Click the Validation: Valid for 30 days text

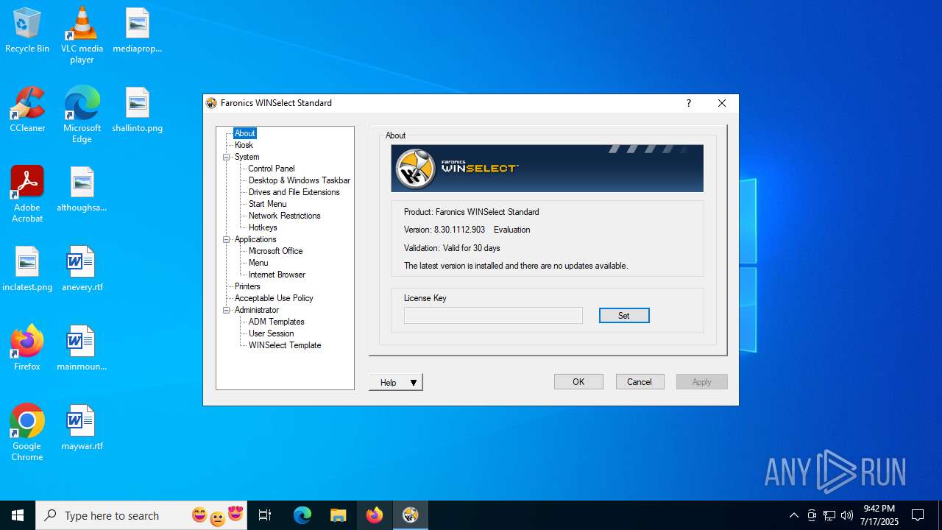point(452,248)
